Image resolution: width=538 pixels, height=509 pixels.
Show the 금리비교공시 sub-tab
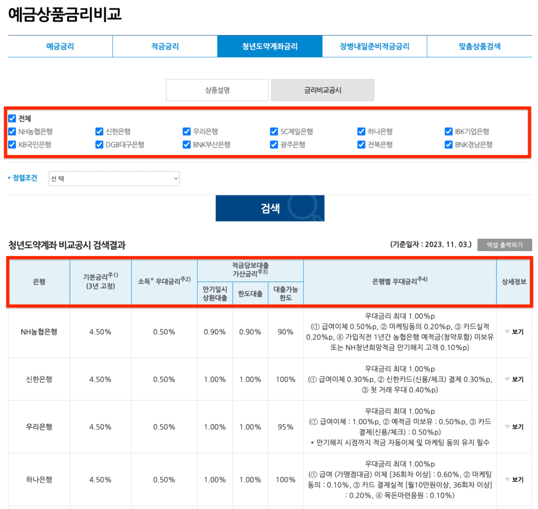point(323,90)
